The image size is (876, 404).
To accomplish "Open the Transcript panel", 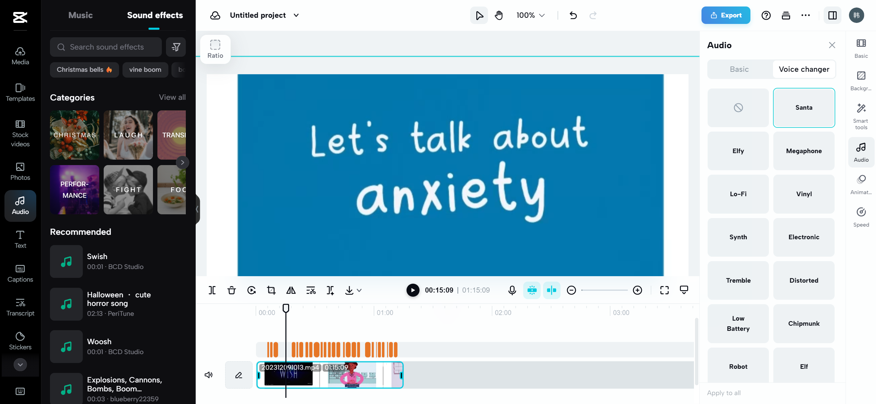I will (20, 307).
